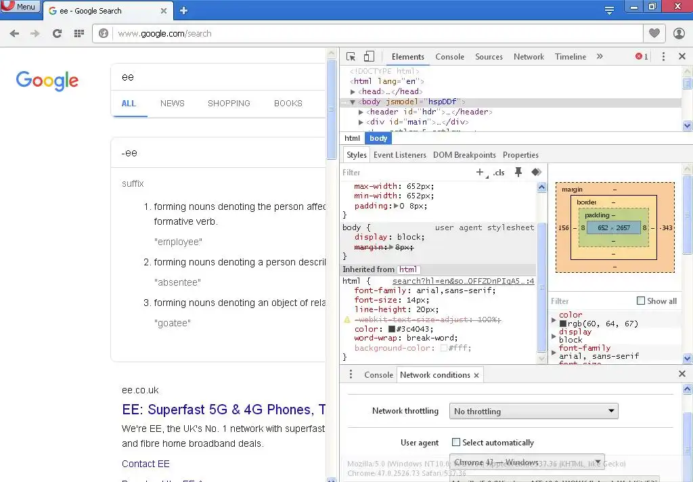Bookmark page with the heart icon

[654, 33]
